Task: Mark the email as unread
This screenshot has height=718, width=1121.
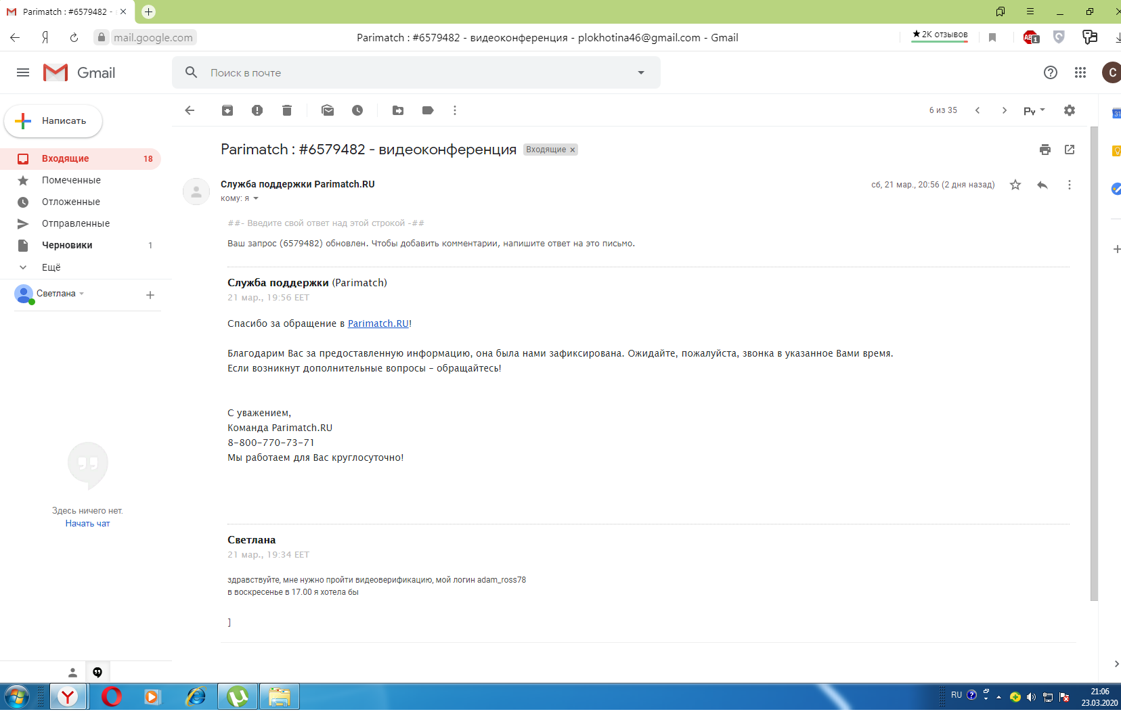Action: 328,110
